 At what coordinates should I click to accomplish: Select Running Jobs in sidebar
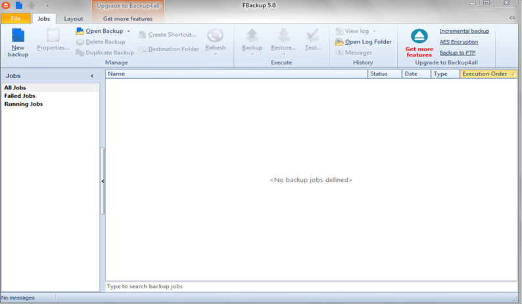50,104
